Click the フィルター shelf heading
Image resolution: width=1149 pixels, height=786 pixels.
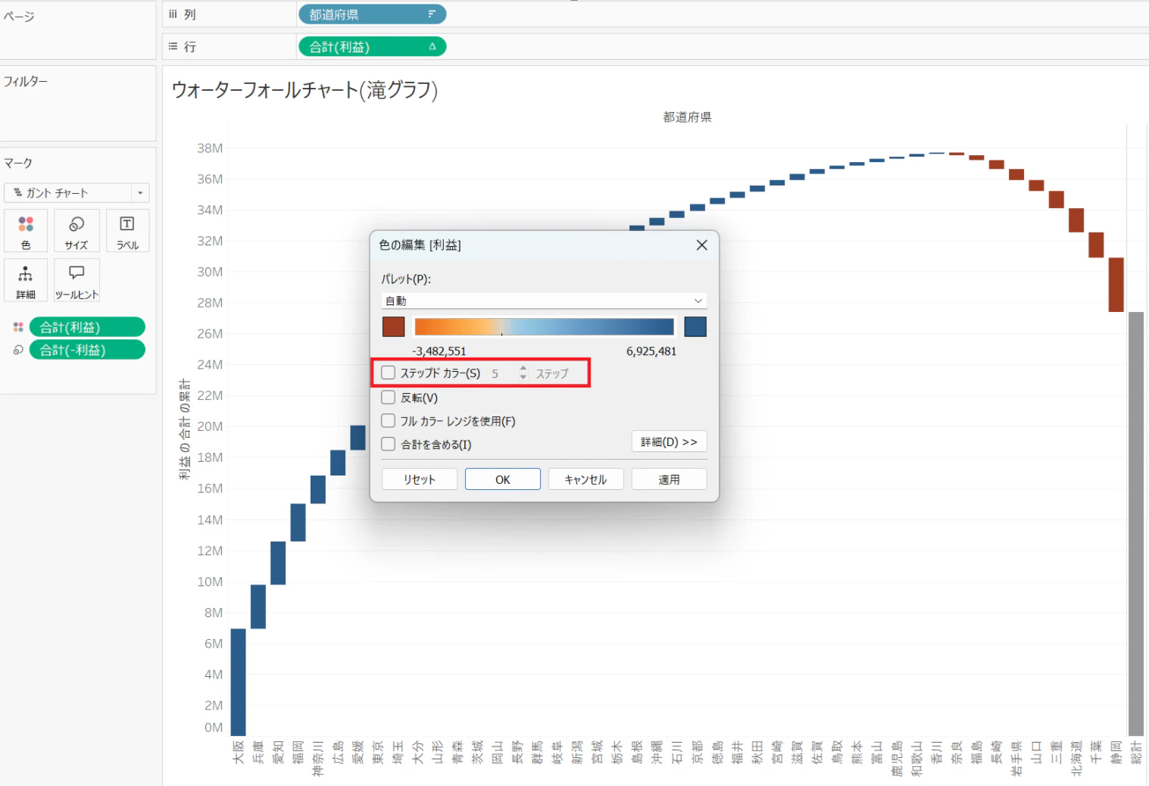click(26, 81)
